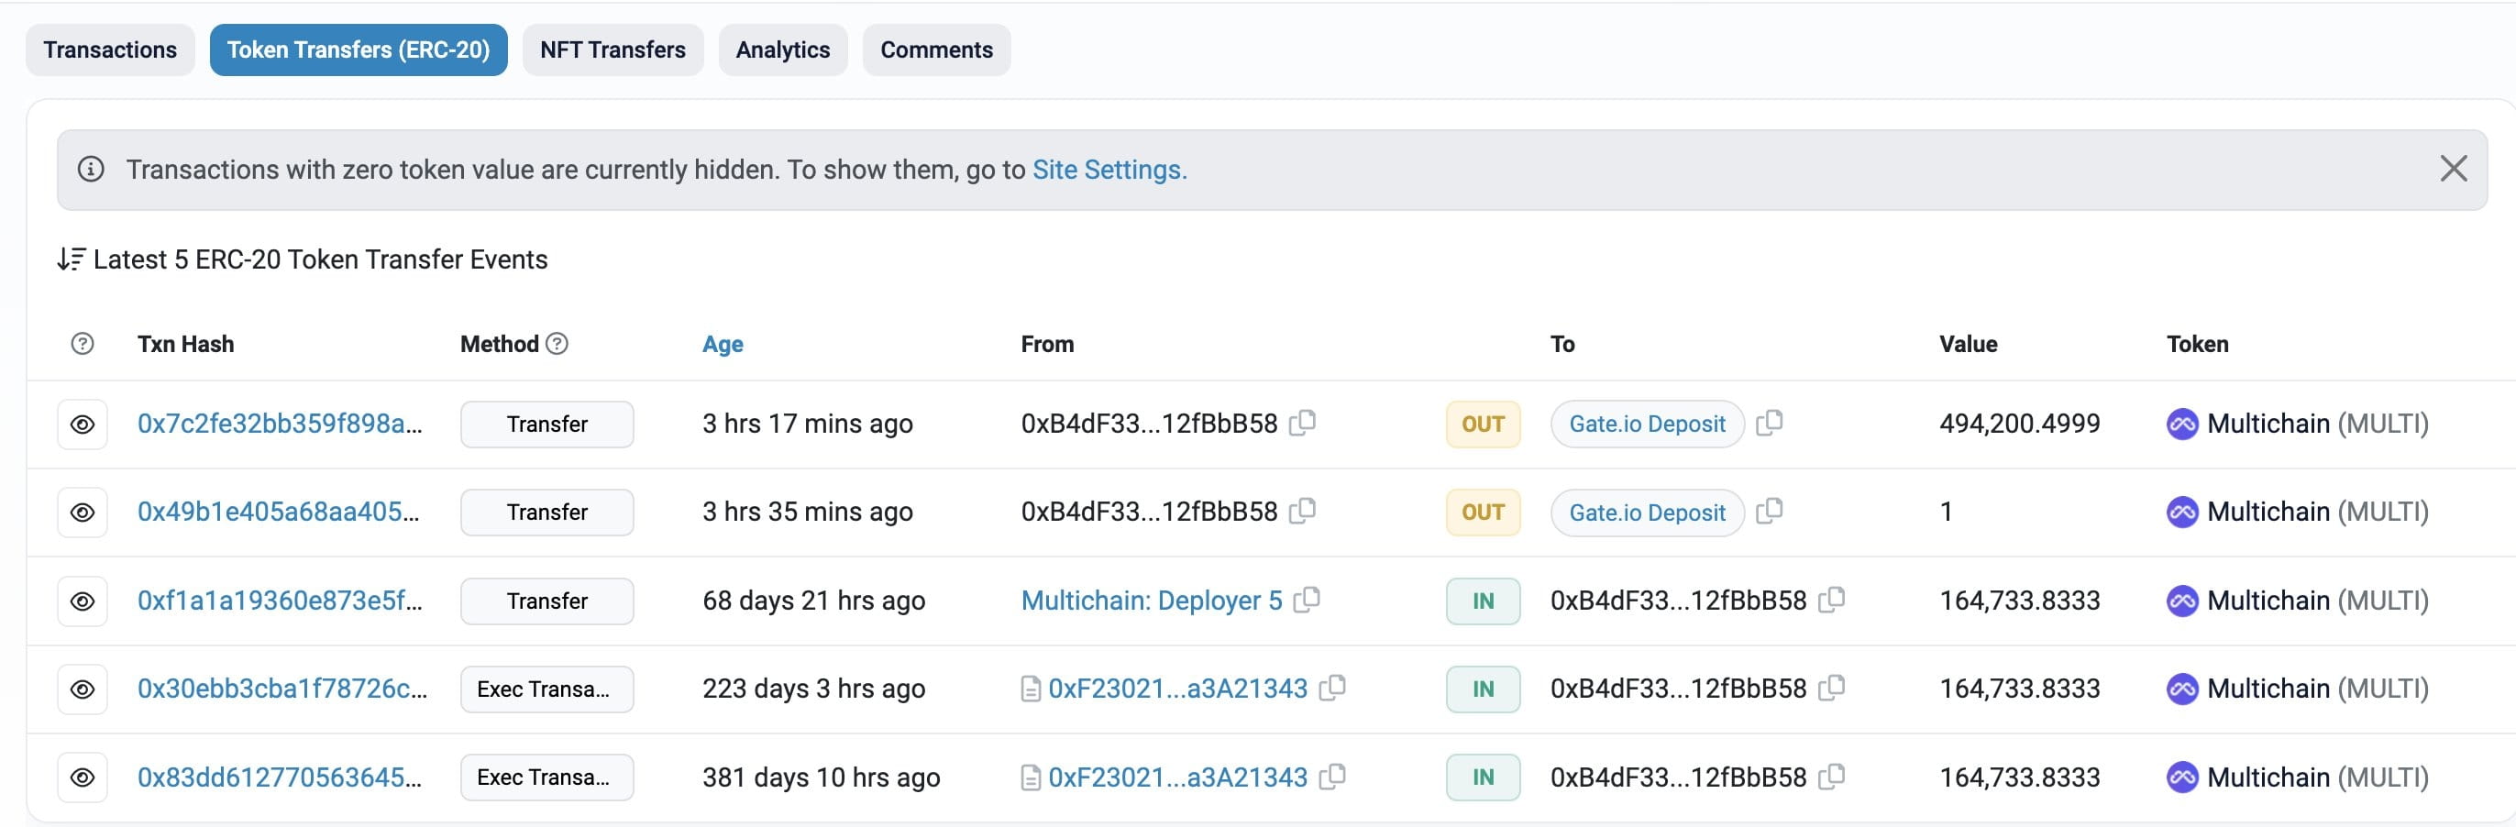Copy Gate.io Deposit address in first row

pyautogui.click(x=1769, y=423)
